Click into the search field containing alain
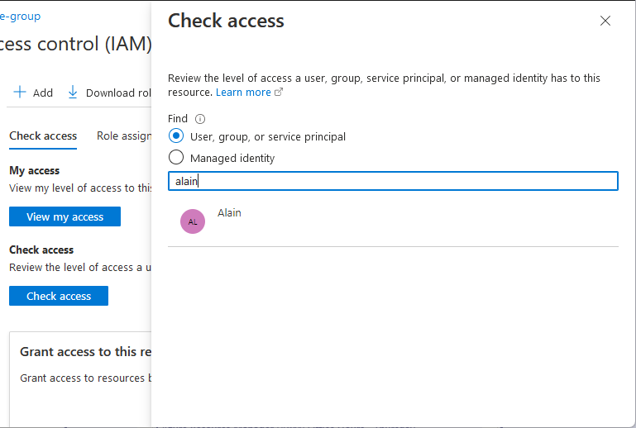The image size is (636, 428). pyautogui.click(x=393, y=181)
